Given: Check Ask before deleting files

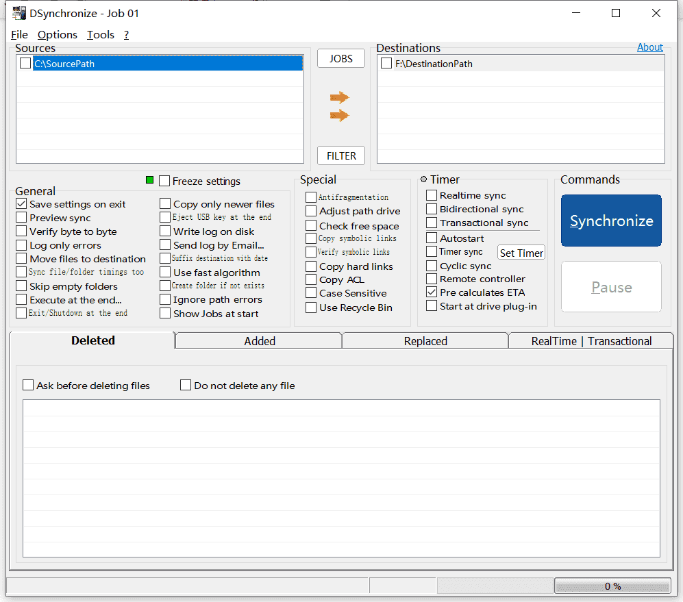Looking at the screenshot, I should click(x=28, y=385).
